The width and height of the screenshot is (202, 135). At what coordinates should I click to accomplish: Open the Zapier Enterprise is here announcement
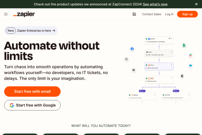tap(31, 31)
